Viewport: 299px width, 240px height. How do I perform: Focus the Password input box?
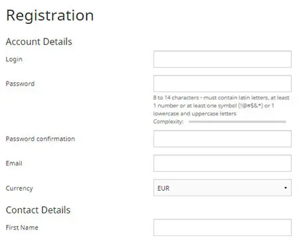click(x=223, y=84)
